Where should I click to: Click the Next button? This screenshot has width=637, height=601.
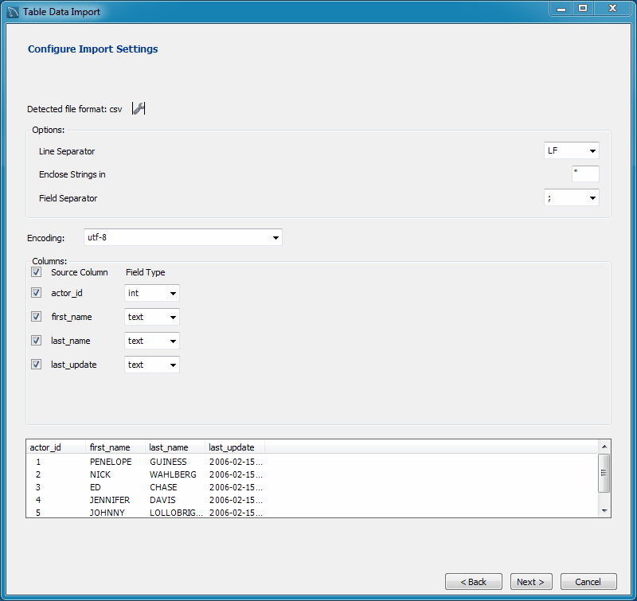[530, 581]
